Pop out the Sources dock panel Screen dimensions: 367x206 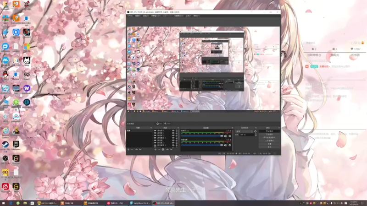(178, 128)
